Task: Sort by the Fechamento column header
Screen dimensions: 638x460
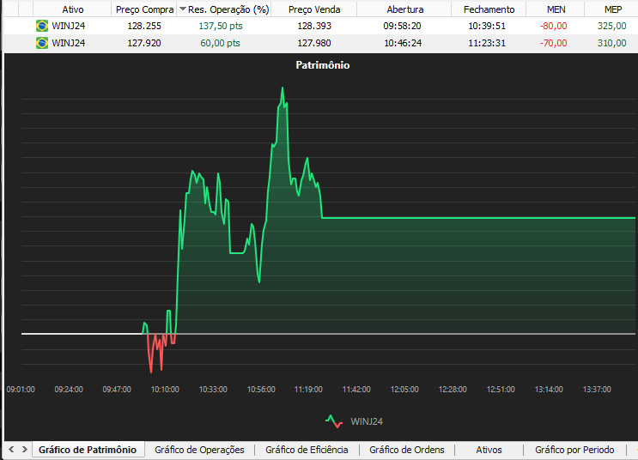Action: [489, 9]
